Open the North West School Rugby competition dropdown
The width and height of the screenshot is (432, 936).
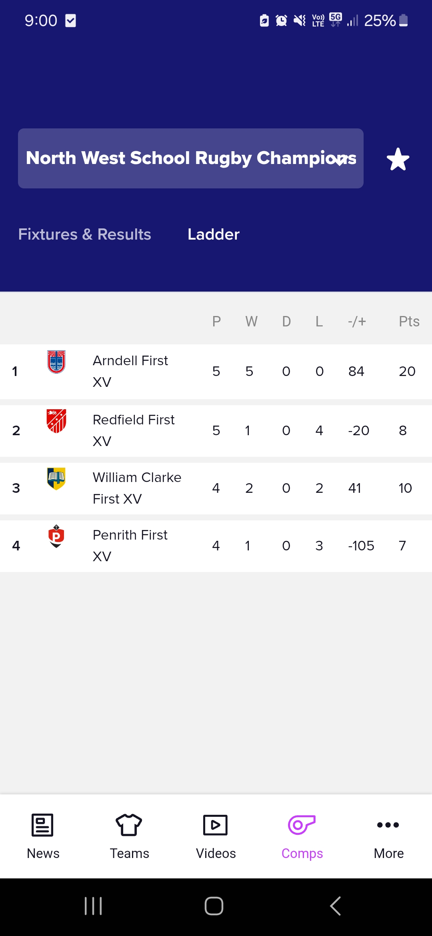coord(191,158)
